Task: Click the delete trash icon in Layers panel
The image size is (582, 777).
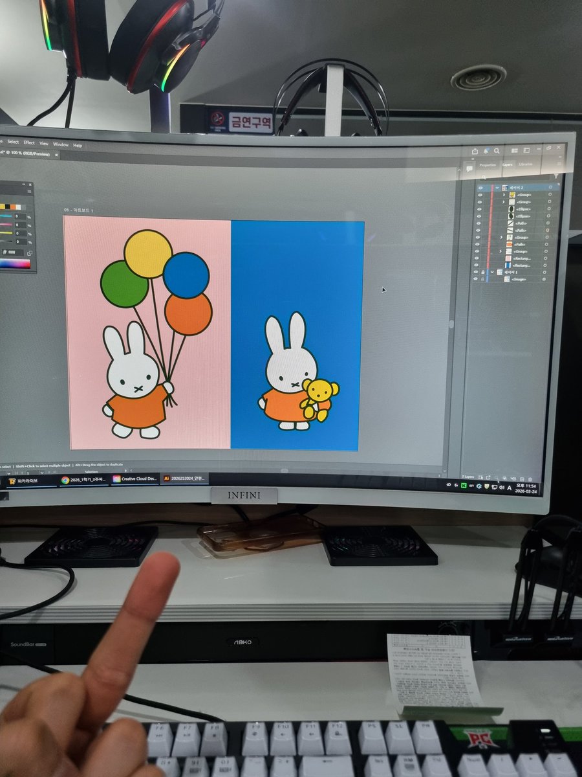Action: 530,479
